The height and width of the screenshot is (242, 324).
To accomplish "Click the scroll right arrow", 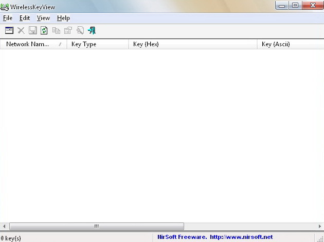I will [320, 226].
